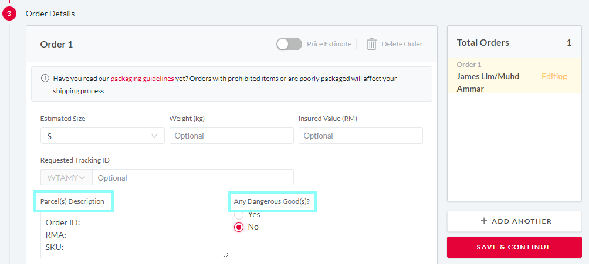Click the Add Another button
The width and height of the screenshot is (589, 270).
pyautogui.click(x=514, y=221)
